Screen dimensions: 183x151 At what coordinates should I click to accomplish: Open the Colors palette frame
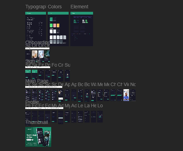point(58,29)
